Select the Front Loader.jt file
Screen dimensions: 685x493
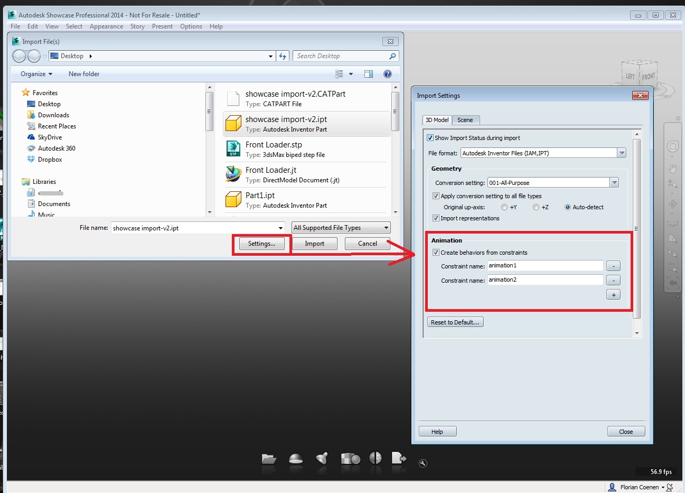[306, 175]
